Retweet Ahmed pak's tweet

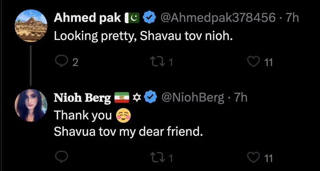click(x=156, y=62)
